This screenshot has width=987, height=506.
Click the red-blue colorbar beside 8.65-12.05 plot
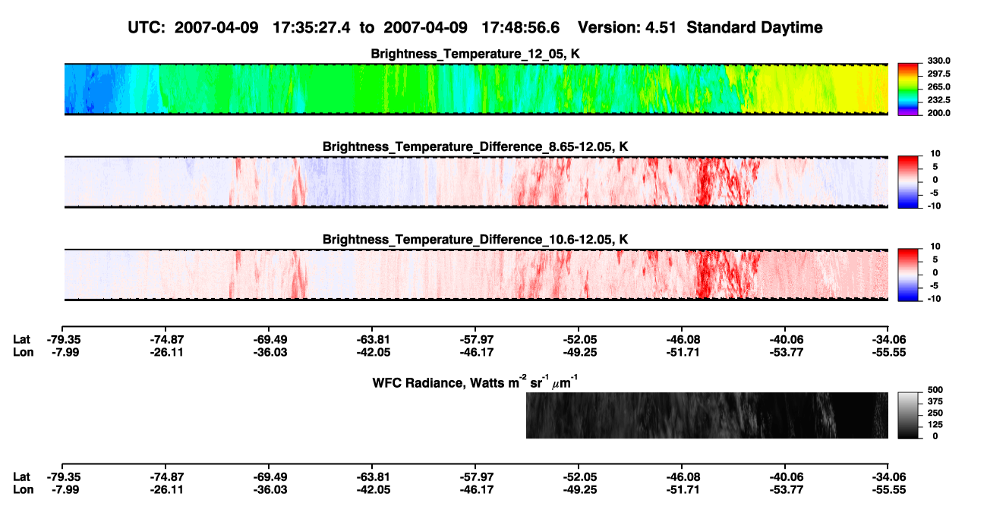point(909,182)
